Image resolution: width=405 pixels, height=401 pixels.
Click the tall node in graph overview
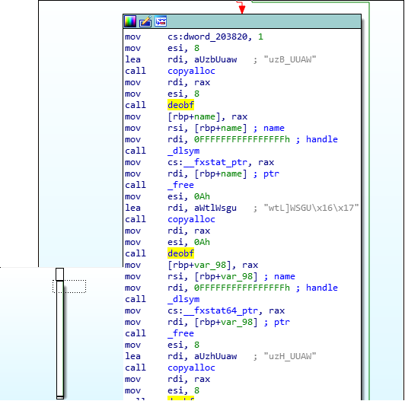tap(60, 339)
